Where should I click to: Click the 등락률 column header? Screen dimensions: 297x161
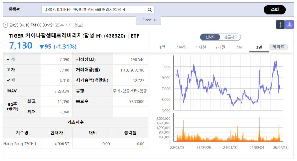[130, 133]
